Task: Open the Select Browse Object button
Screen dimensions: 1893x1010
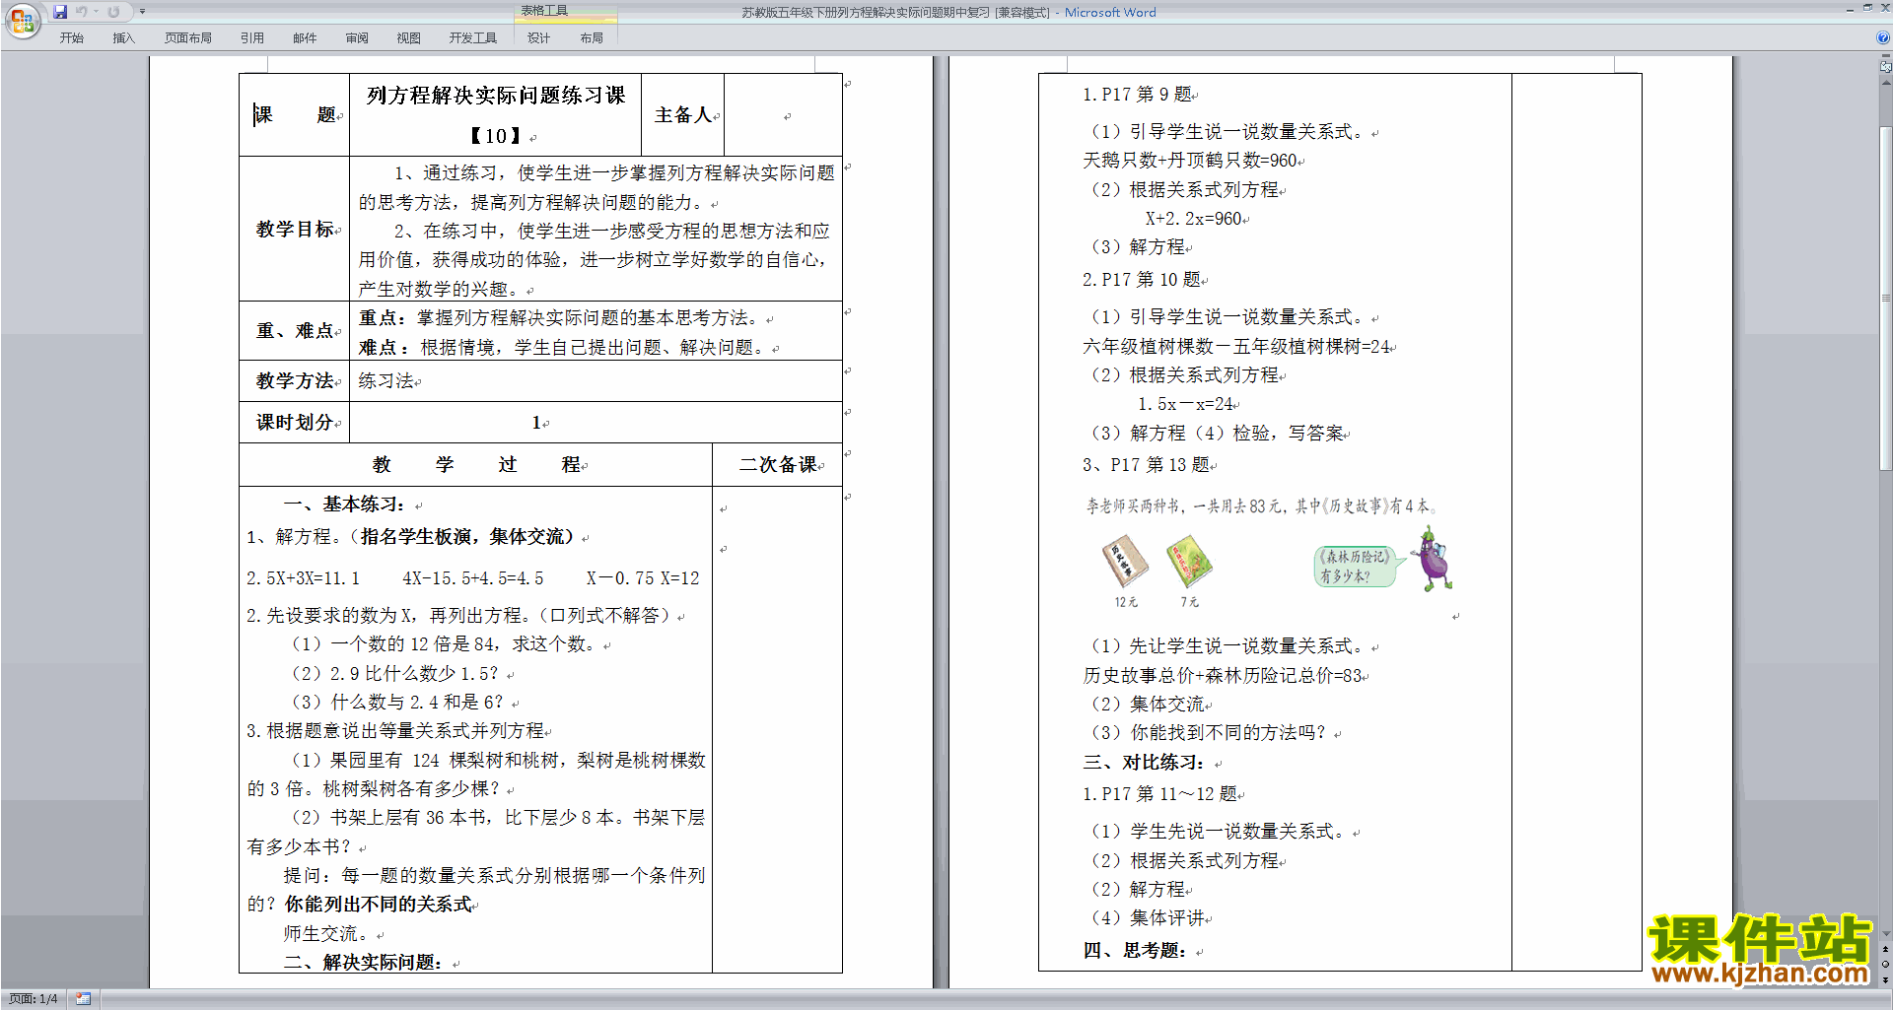Action: click(x=1886, y=964)
